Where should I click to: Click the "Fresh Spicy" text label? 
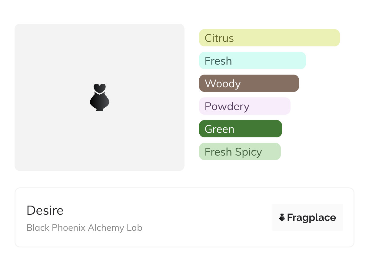(233, 152)
